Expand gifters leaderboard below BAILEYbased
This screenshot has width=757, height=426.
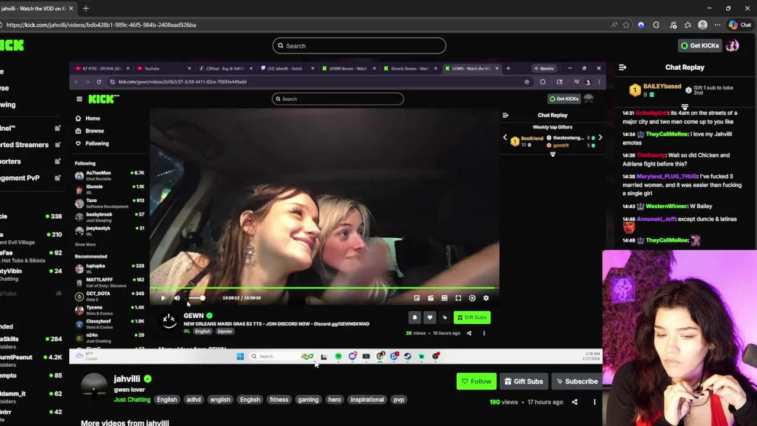point(684,107)
